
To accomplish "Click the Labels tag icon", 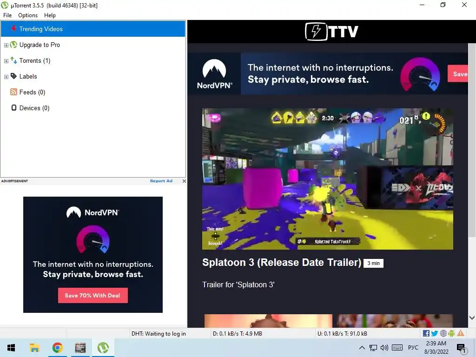I will pyautogui.click(x=13, y=76).
